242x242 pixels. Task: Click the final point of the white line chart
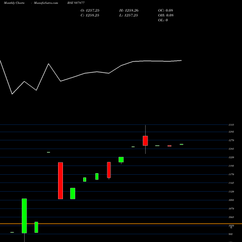coord(181,60)
